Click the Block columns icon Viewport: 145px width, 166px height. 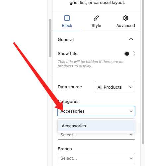(x=67, y=18)
